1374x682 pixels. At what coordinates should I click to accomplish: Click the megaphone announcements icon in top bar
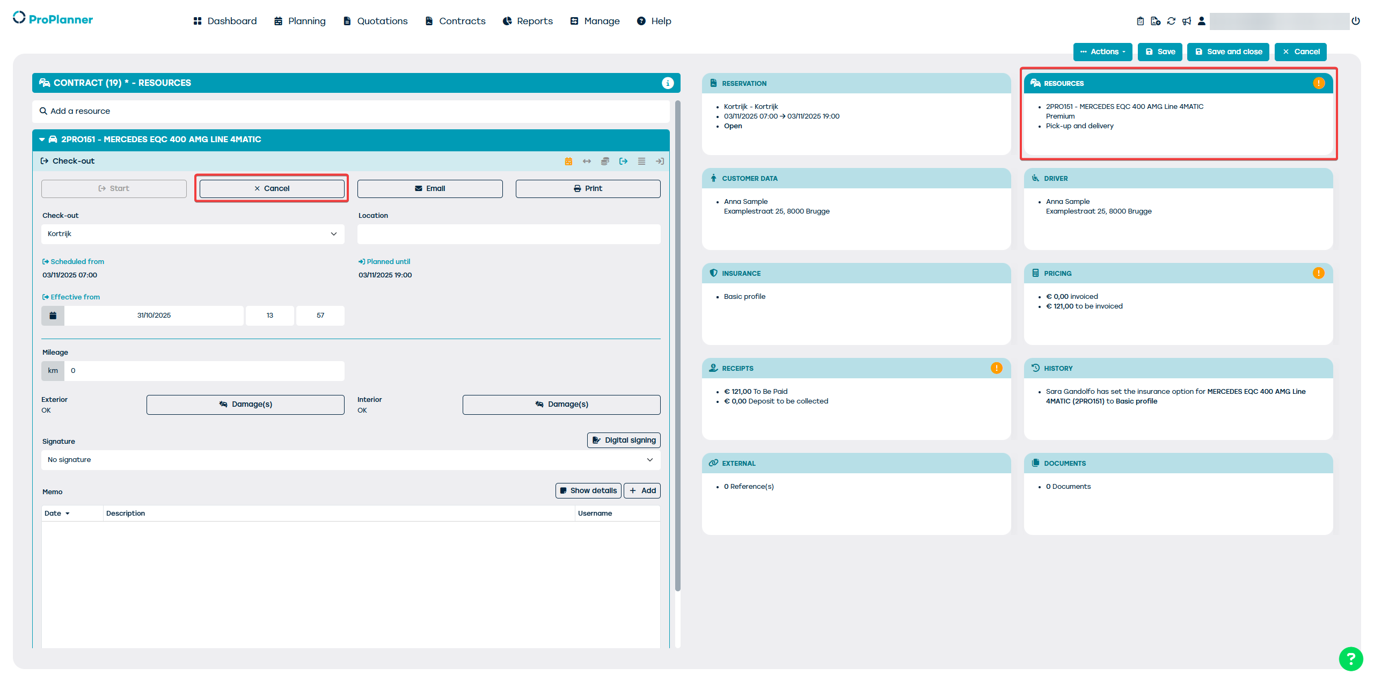click(1187, 21)
